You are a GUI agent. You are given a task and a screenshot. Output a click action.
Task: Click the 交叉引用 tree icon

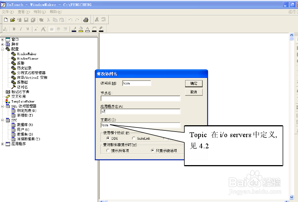pos(8,97)
